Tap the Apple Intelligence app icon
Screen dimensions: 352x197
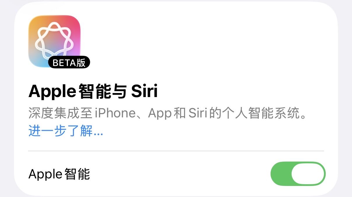pyautogui.click(x=54, y=41)
